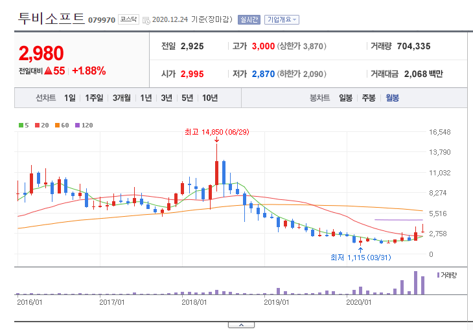
Task: Click the 2019/01 x-axis label
Action: coord(276,302)
